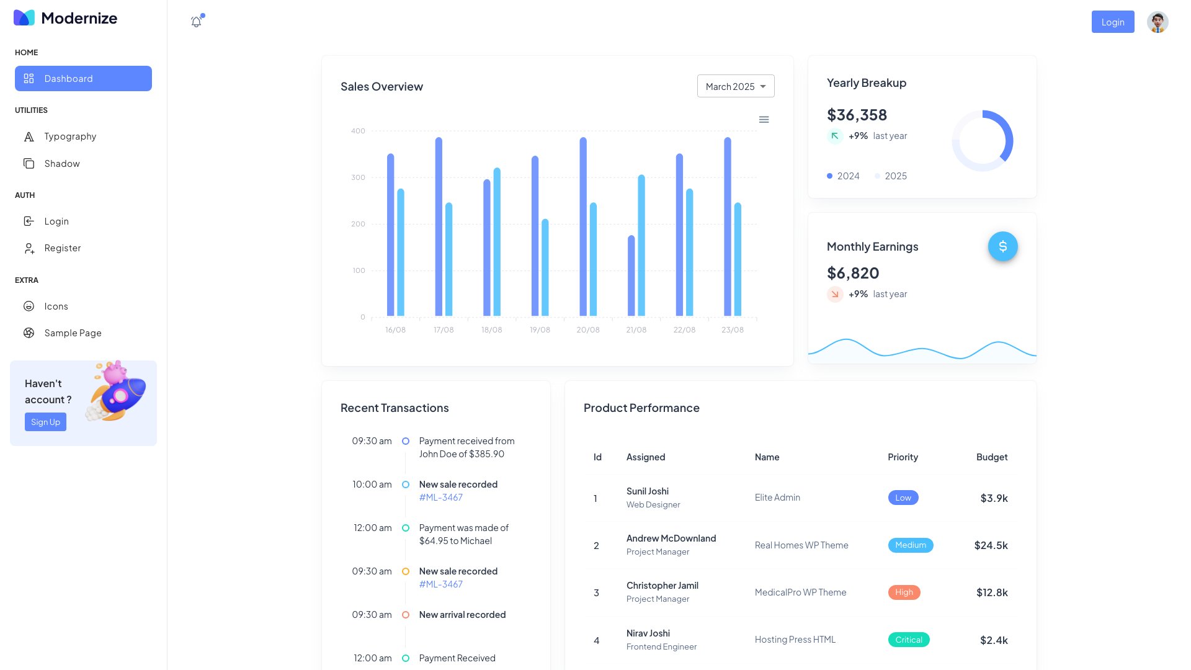Click the Modernize logo icon
Screen dimensions: 1191x670
[24, 18]
